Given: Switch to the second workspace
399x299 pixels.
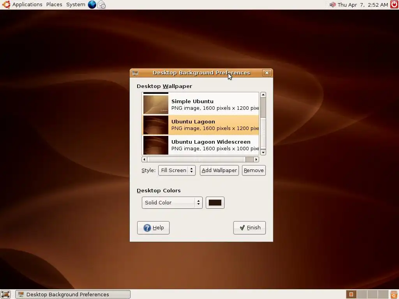Looking at the screenshot, I should (362, 294).
